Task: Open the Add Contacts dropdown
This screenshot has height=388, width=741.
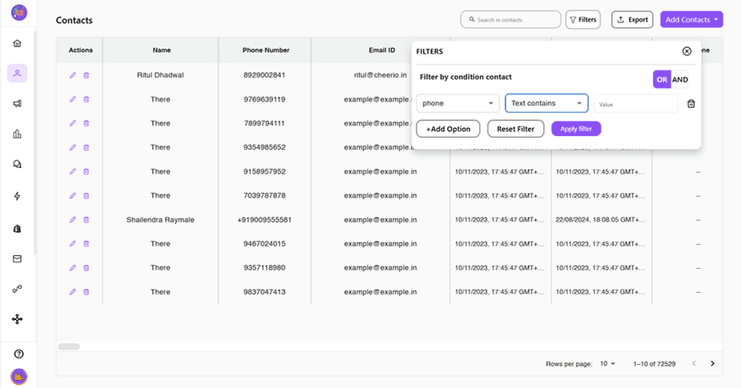Action: [x=691, y=19]
